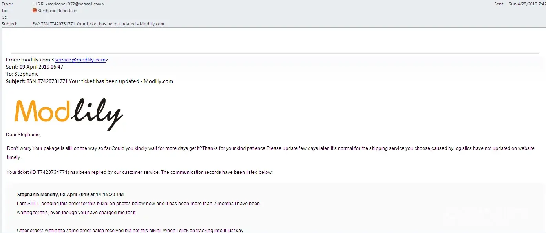The height and width of the screenshot is (233, 546).
Task: Select recipient name Stephanie Robertson in To field
Action: [x=57, y=11]
